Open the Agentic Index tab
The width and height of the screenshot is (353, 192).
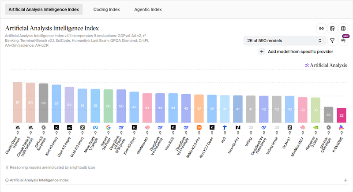148,9
